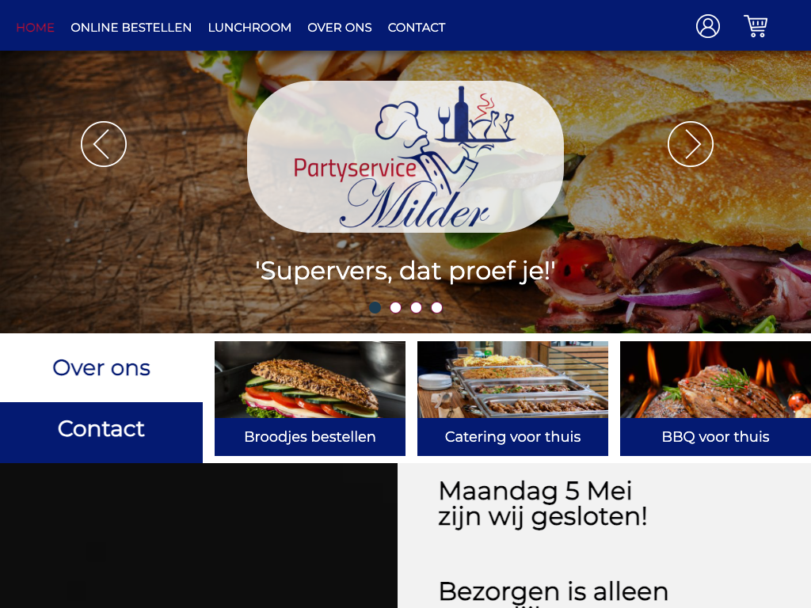Open Catering voor thuis link
Viewport: 811px width, 608px height.
point(512,437)
